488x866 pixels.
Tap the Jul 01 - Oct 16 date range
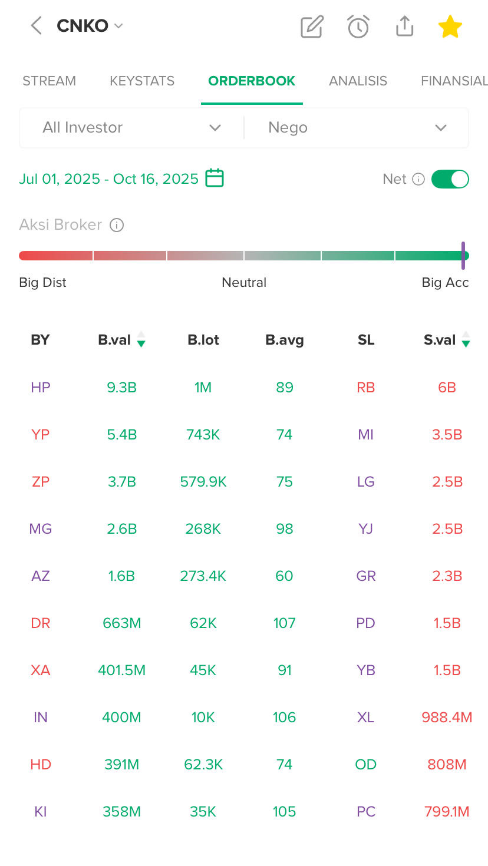pyautogui.click(x=108, y=179)
